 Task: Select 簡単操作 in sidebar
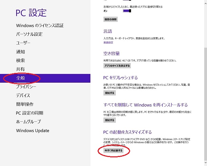click(x=25, y=104)
